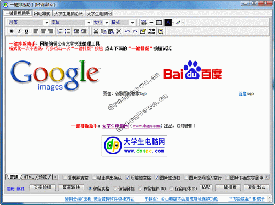Open the 大小 size dropdown
Viewport: 275px width, 205px height.
(101, 23)
